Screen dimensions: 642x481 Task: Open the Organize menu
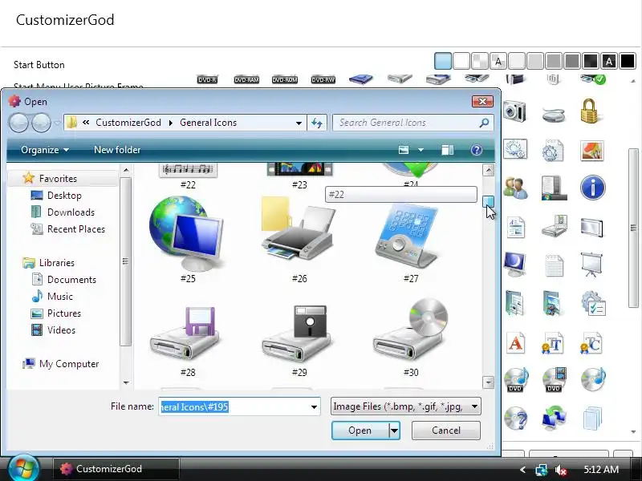pyautogui.click(x=45, y=150)
